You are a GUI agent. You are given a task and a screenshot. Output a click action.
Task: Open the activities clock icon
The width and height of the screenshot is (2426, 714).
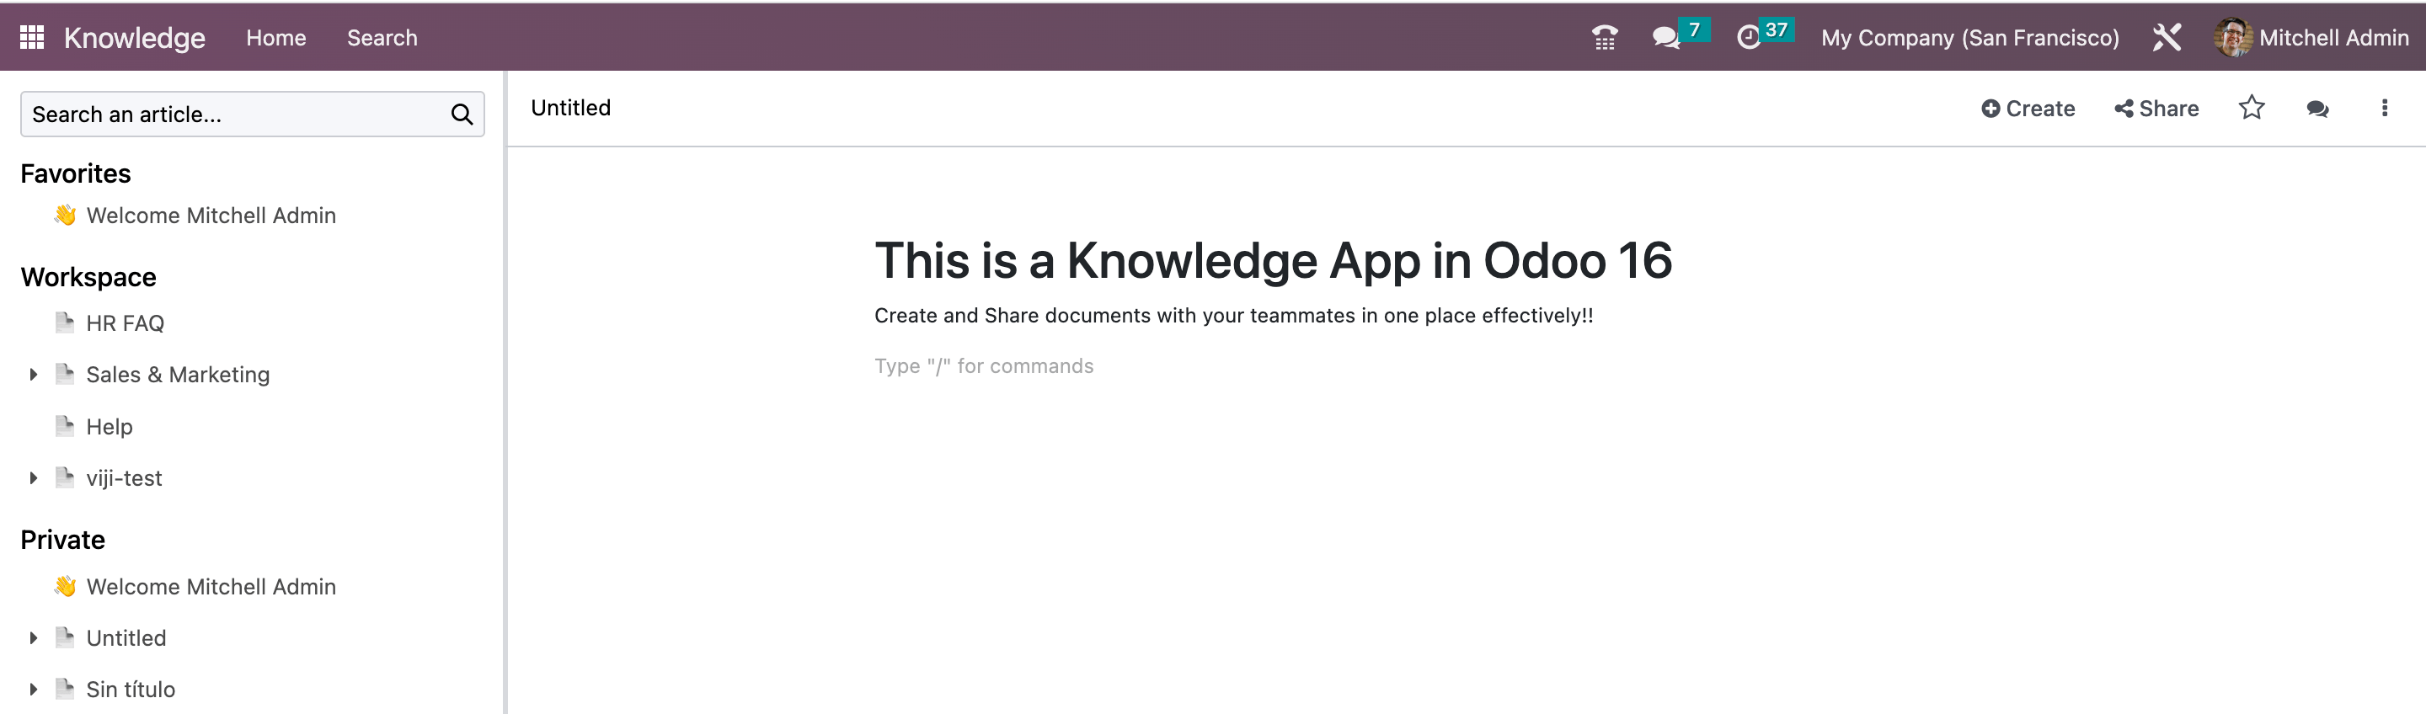point(1748,38)
